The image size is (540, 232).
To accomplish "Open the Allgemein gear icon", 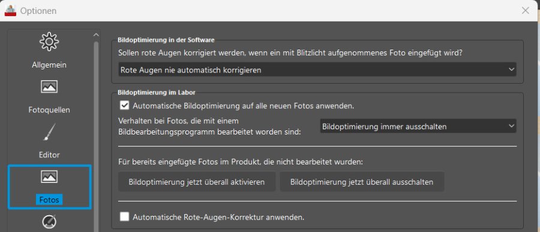I will (x=49, y=41).
